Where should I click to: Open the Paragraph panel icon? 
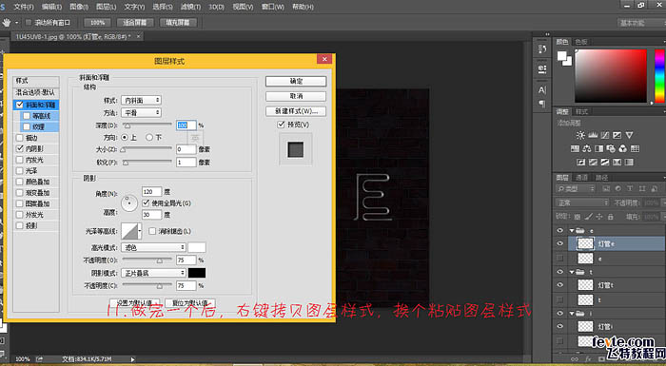click(x=542, y=104)
